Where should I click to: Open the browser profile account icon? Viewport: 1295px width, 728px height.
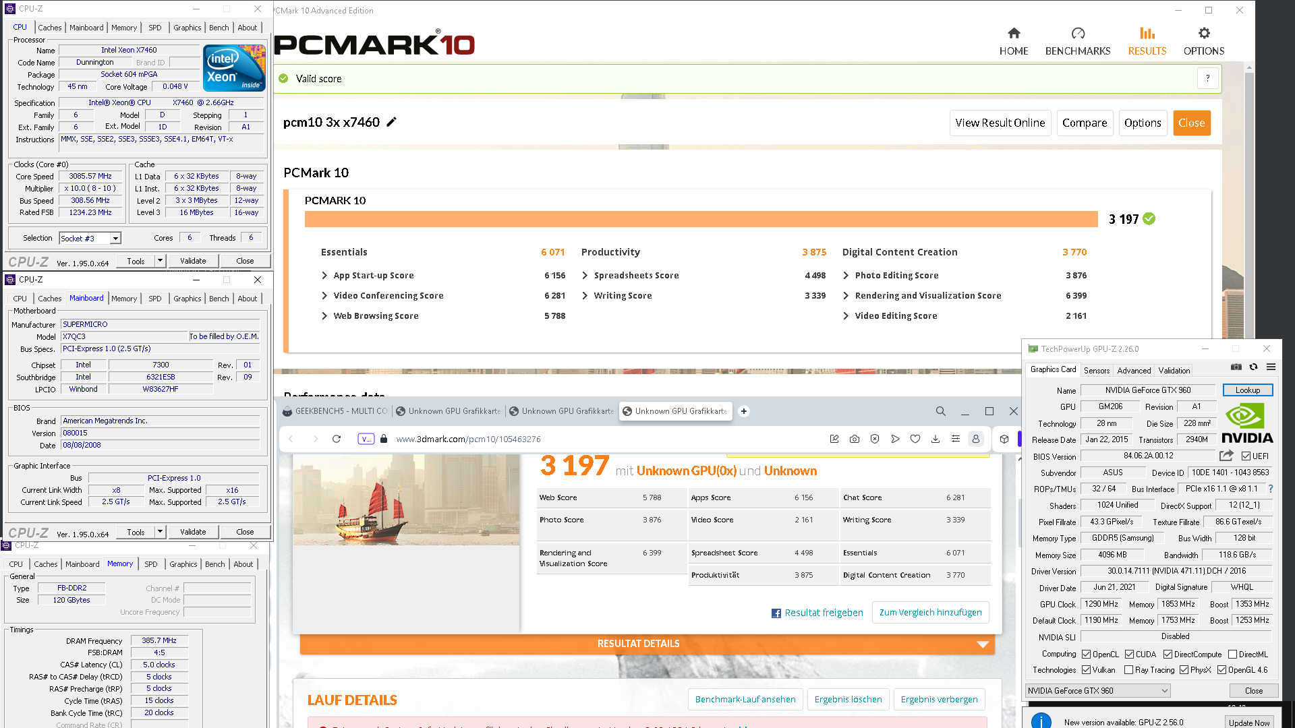coord(975,439)
